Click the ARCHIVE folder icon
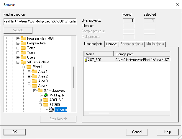 click(45, 100)
